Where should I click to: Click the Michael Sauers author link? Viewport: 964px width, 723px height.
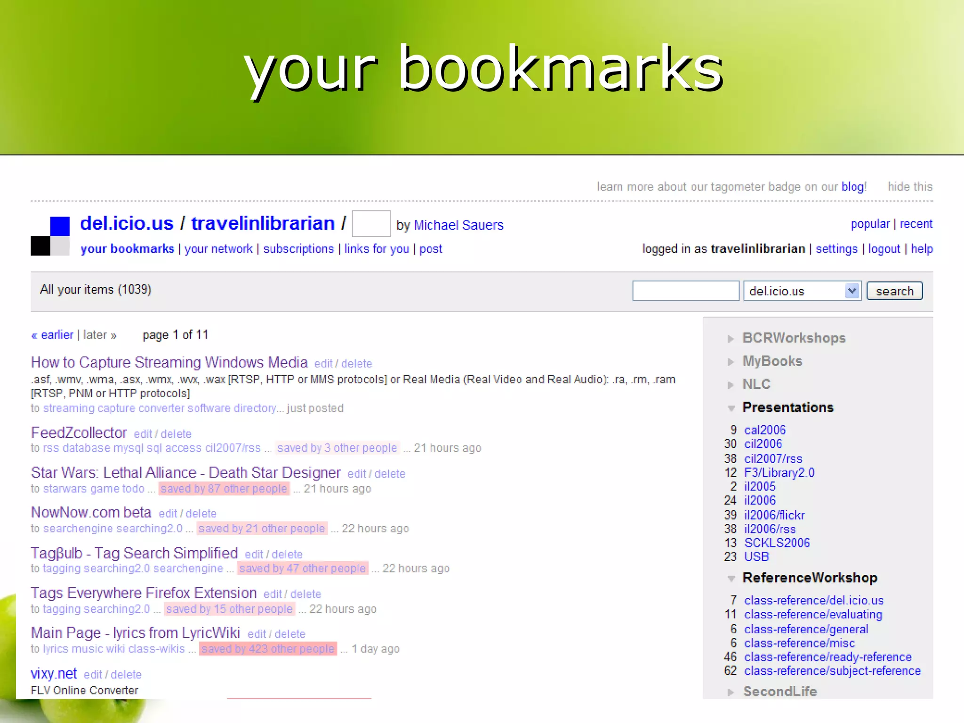(x=458, y=225)
